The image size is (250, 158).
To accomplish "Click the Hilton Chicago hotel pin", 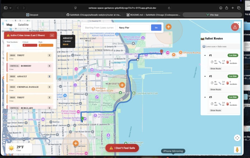I will point(86,153).
